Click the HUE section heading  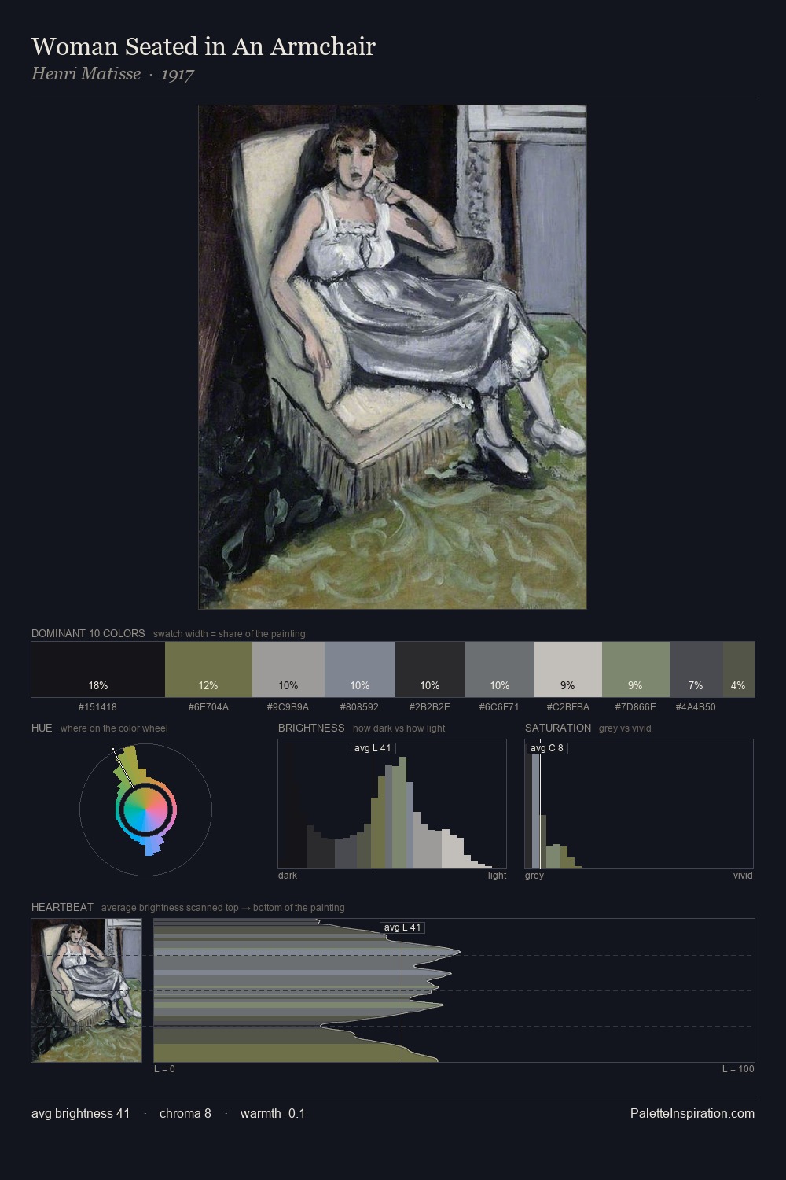pos(42,728)
